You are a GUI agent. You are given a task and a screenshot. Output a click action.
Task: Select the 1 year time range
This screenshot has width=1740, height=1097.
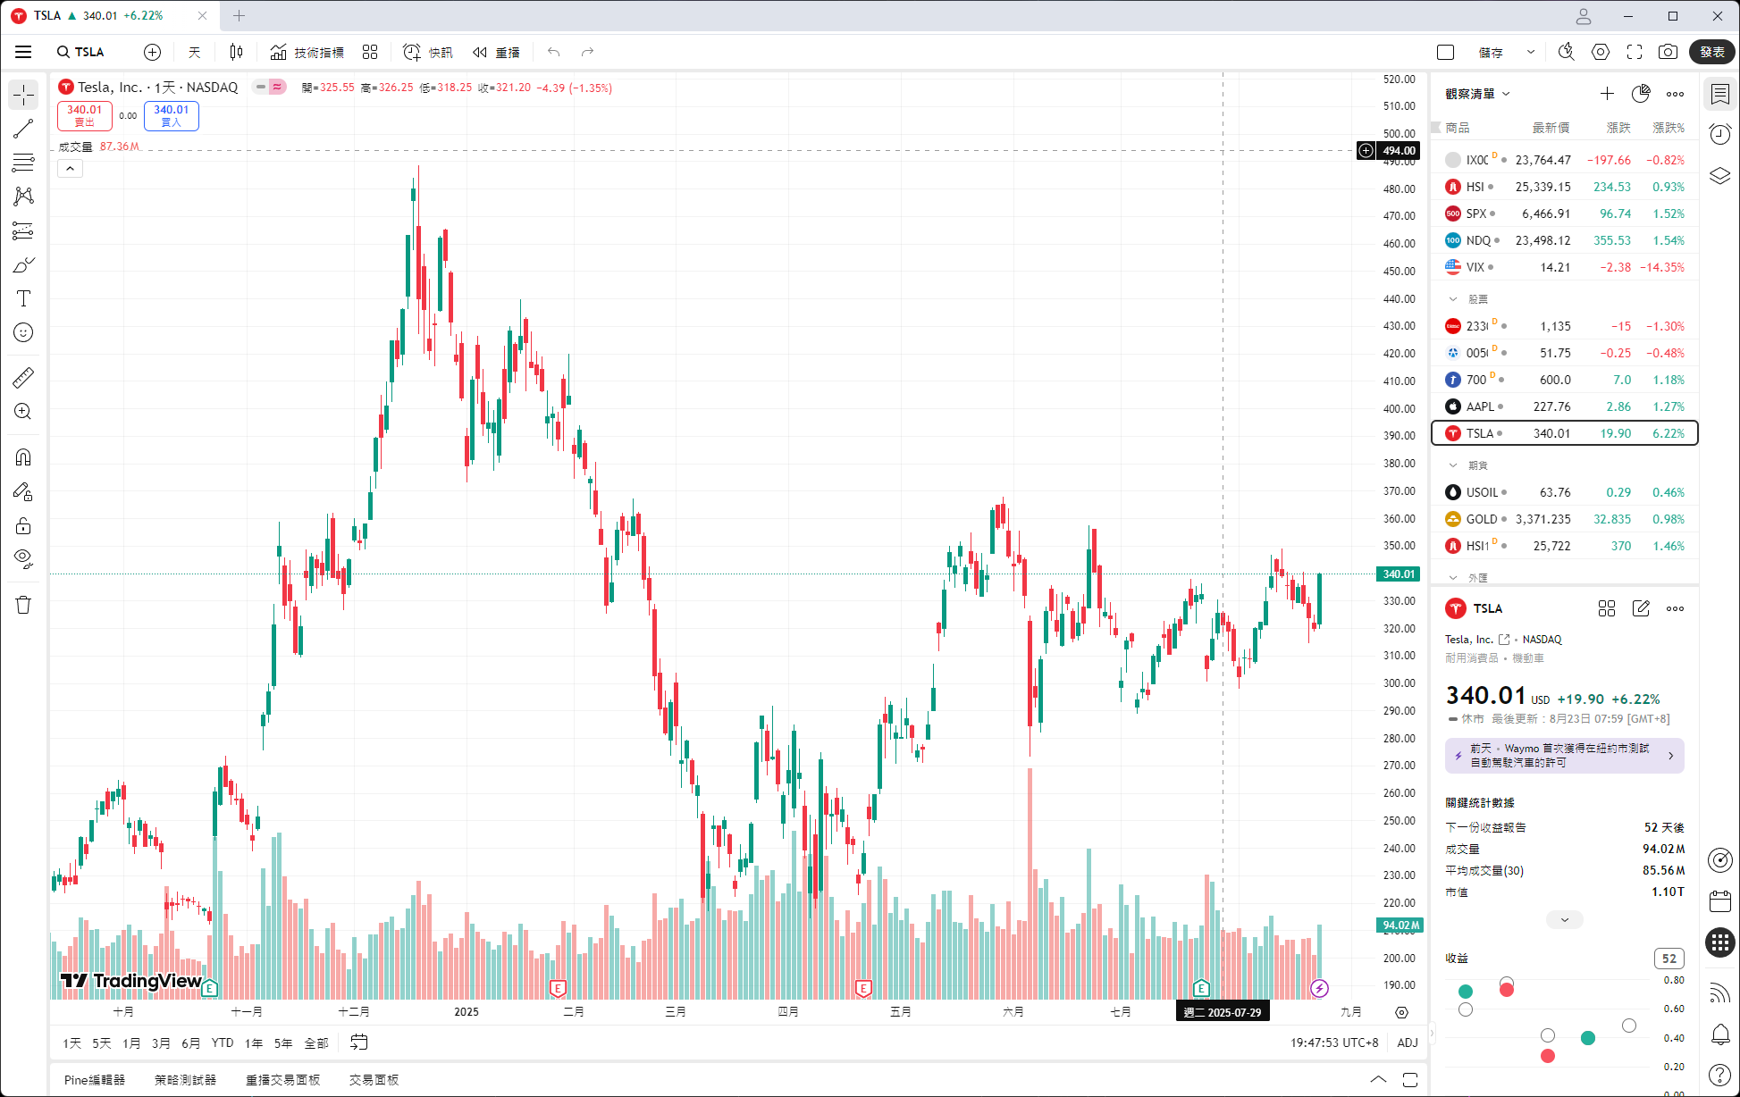click(254, 1043)
